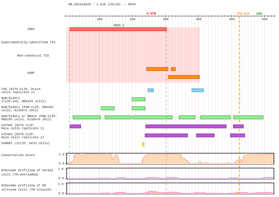The width and height of the screenshot is (279, 197).
Task: Click the 100 tick label on the axis
Action: click(99, 19)
